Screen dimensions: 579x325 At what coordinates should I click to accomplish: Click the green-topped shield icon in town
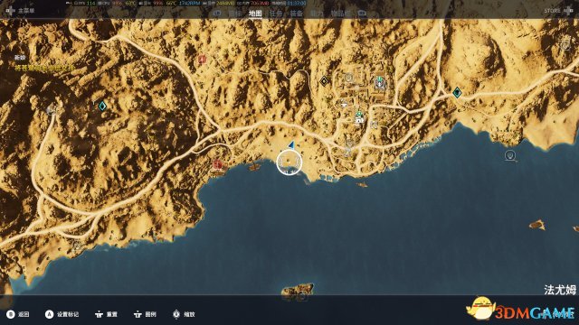[379, 82]
